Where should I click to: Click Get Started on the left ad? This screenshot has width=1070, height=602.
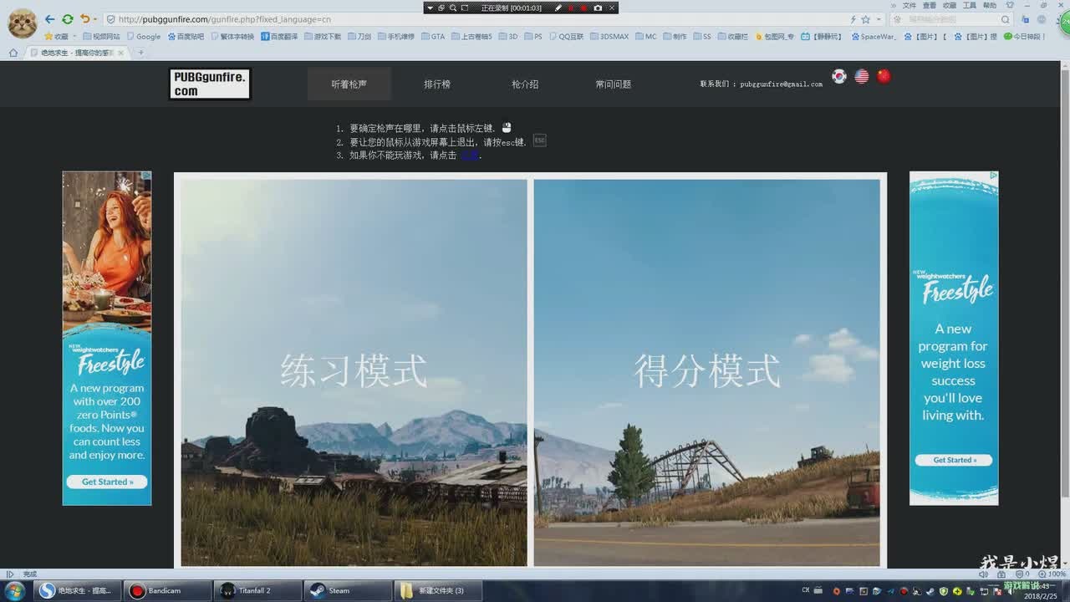[107, 482]
